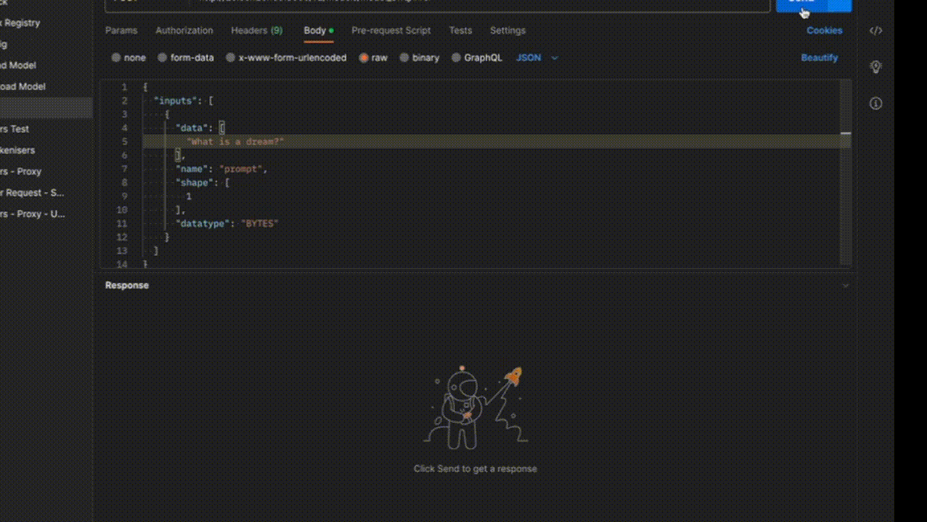The height and width of the screenshot is (522, 927).
Task: Click the Send button
Action: pyautogui.click(x=802, y=4)
